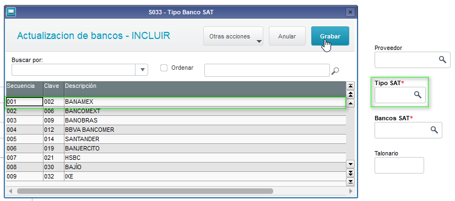Select the BANJERCITO row

pos(176,148)
